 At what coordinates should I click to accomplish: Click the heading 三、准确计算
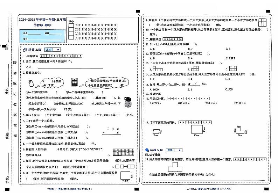[x=153, y=94]
